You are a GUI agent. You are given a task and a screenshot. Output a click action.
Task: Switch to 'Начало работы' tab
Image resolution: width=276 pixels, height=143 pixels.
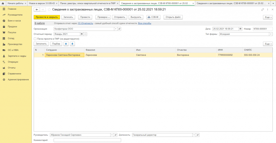point(16,3)
